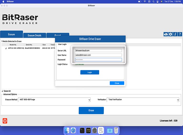Switch to the Report tab

coord(58,35)
